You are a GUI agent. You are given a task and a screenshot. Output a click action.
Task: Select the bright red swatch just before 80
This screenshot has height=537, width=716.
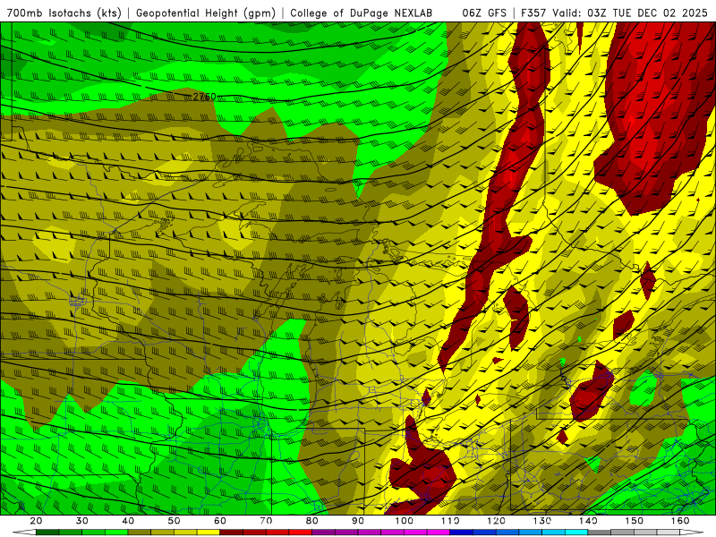pos(301,533)
